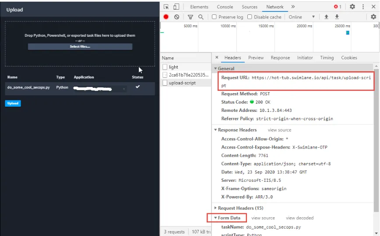This screenshot has height=236, width=380.
Task: Select the upload-script request
Action: pos(186,83)
